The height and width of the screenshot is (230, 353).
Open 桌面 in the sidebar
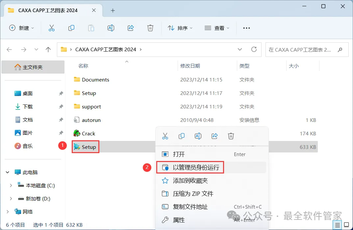pyautogui.click(x=27, y=93)
